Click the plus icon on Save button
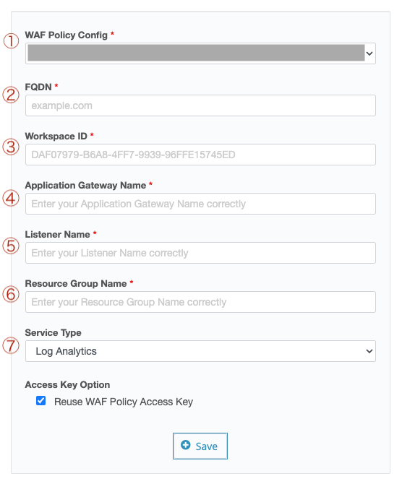This screenshot has height=484, width=402. pyautogui.click(x=185, y=445)
